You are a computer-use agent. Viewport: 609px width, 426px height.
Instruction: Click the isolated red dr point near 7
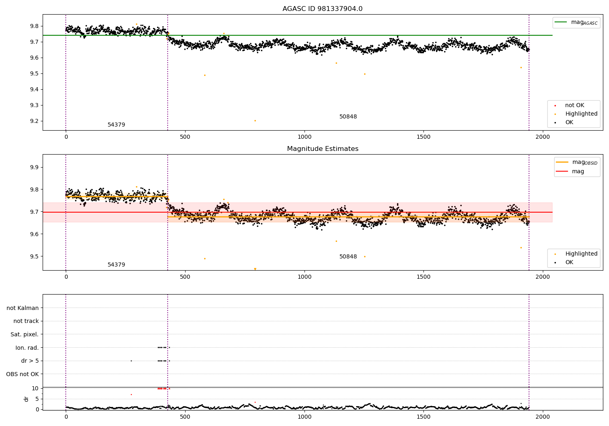pos(131,394)
